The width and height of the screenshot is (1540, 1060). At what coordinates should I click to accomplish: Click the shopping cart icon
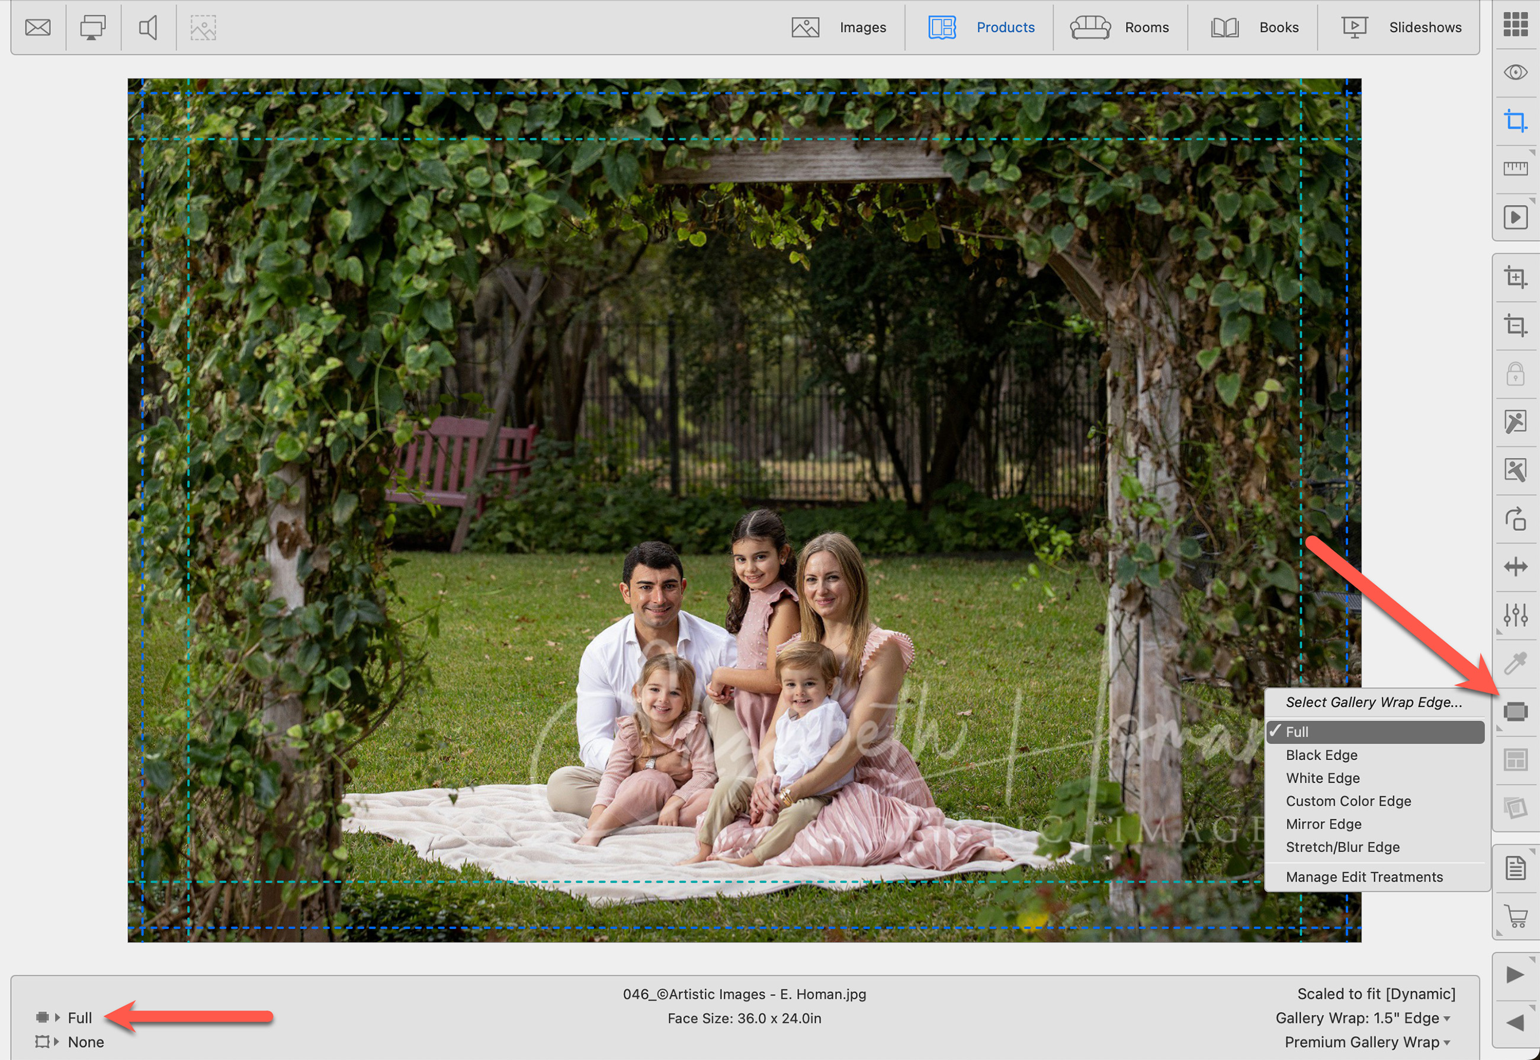1516,917
